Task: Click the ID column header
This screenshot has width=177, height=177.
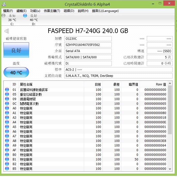Action: click(x=14, y=84)
